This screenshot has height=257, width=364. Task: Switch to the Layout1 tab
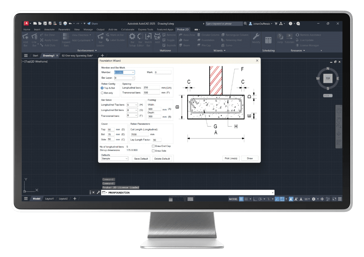[x=49, y=199]
